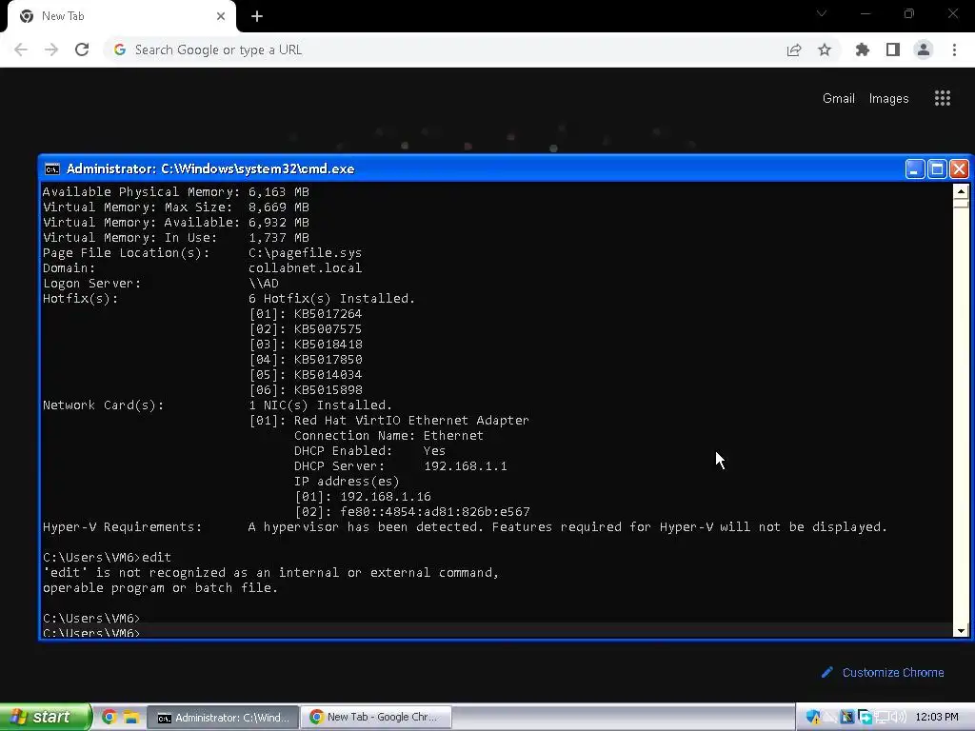This screenshot has width=975, height=731.
Task: Go back using Chrome's back arrow
Action: click(21, 49)
